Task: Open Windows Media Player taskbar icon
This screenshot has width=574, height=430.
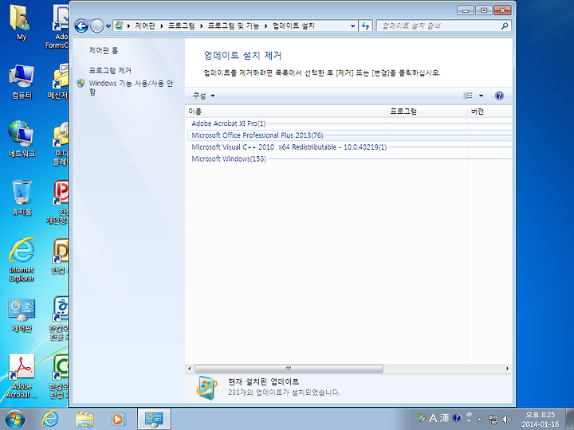Action: point(118,419)
